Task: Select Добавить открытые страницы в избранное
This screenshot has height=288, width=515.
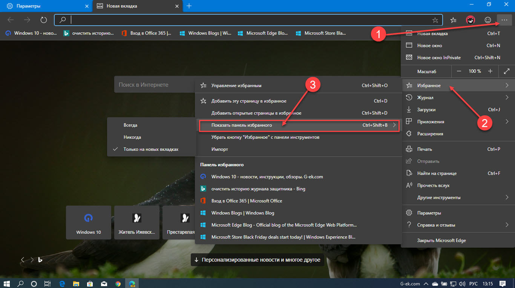Action: click(298, 113)
